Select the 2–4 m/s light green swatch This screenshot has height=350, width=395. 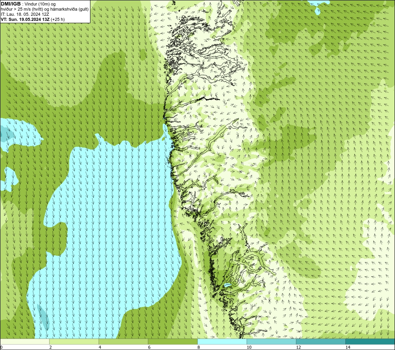click(74, 341)
